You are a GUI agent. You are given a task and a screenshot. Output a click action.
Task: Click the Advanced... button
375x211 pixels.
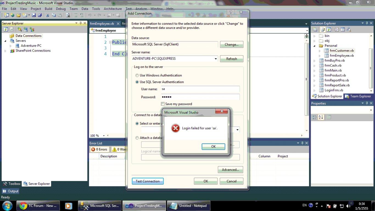[230, 170]
